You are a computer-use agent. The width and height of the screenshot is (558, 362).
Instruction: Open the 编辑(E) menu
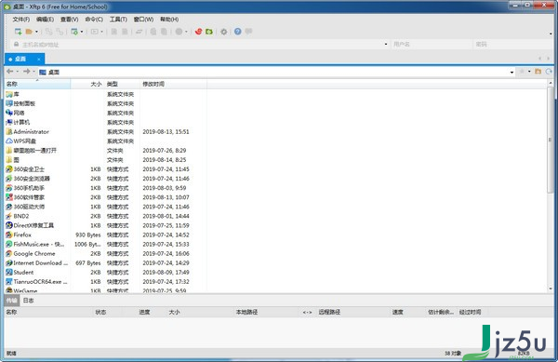pos(45,20)
